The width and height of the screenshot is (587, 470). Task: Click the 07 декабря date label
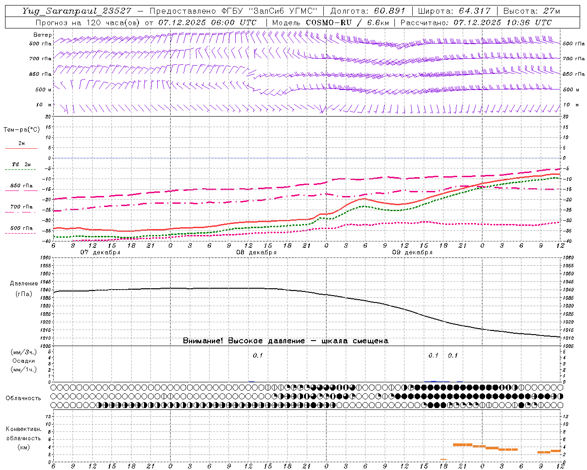[x=100, y=252]
